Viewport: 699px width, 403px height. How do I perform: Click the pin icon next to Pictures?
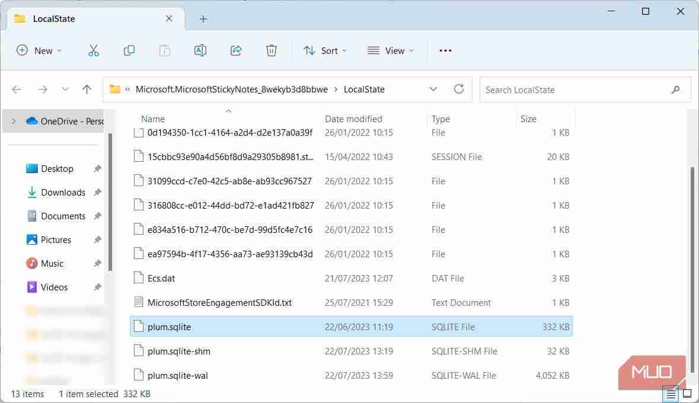pyautogui.click(x=97, y=240)
